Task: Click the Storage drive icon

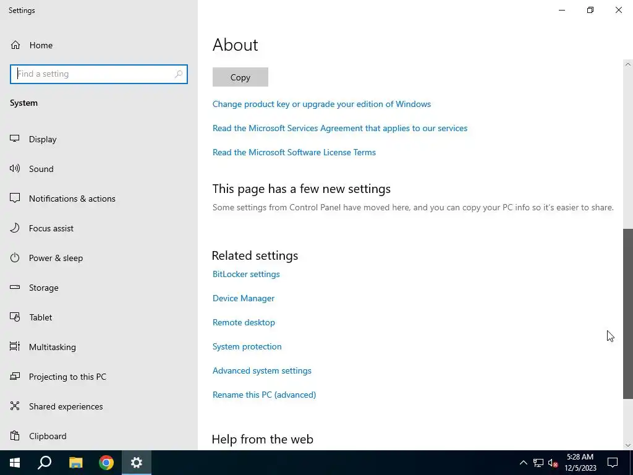Action: (15, 287)
